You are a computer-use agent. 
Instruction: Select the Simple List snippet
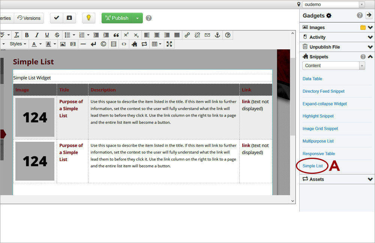(313, 166)
